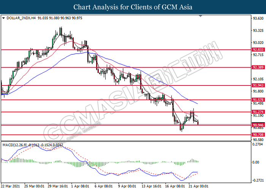Click the 91.800 price axis value
Image resolution: width=266 pixels, height=190 pixels.
point(258,91)
